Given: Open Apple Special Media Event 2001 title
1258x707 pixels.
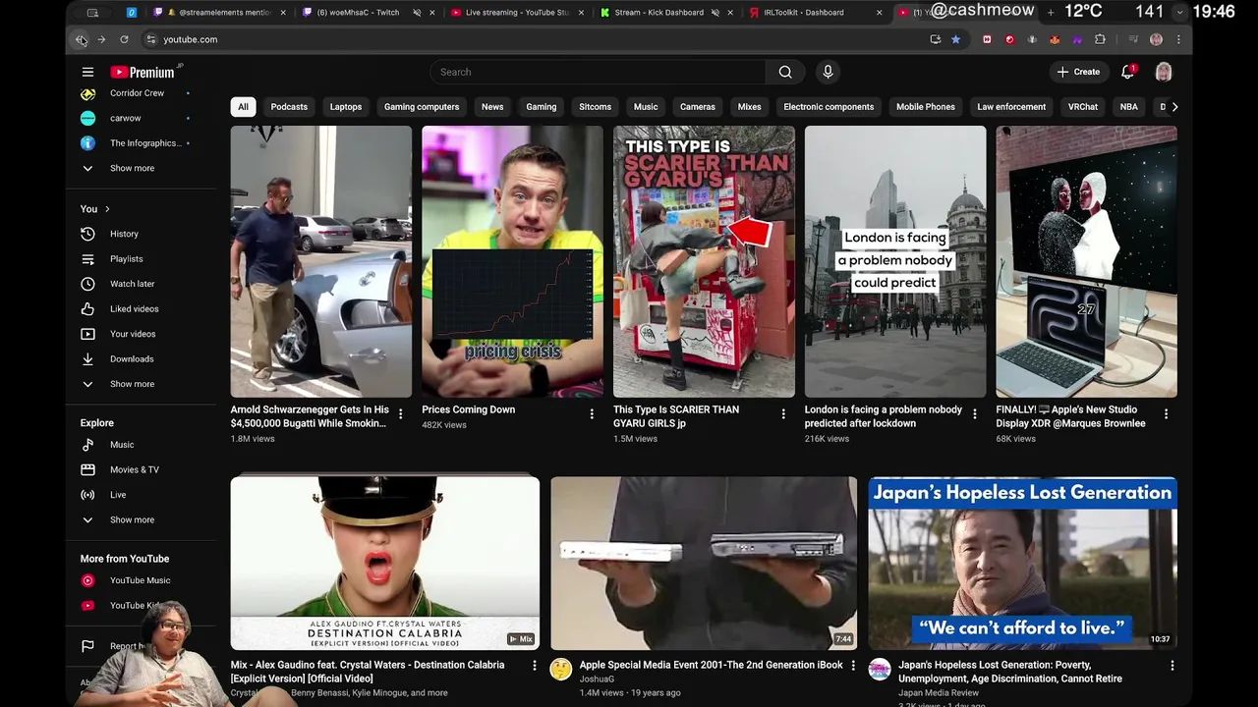Looking at the screenshot, I should click(x=711, y=665).
